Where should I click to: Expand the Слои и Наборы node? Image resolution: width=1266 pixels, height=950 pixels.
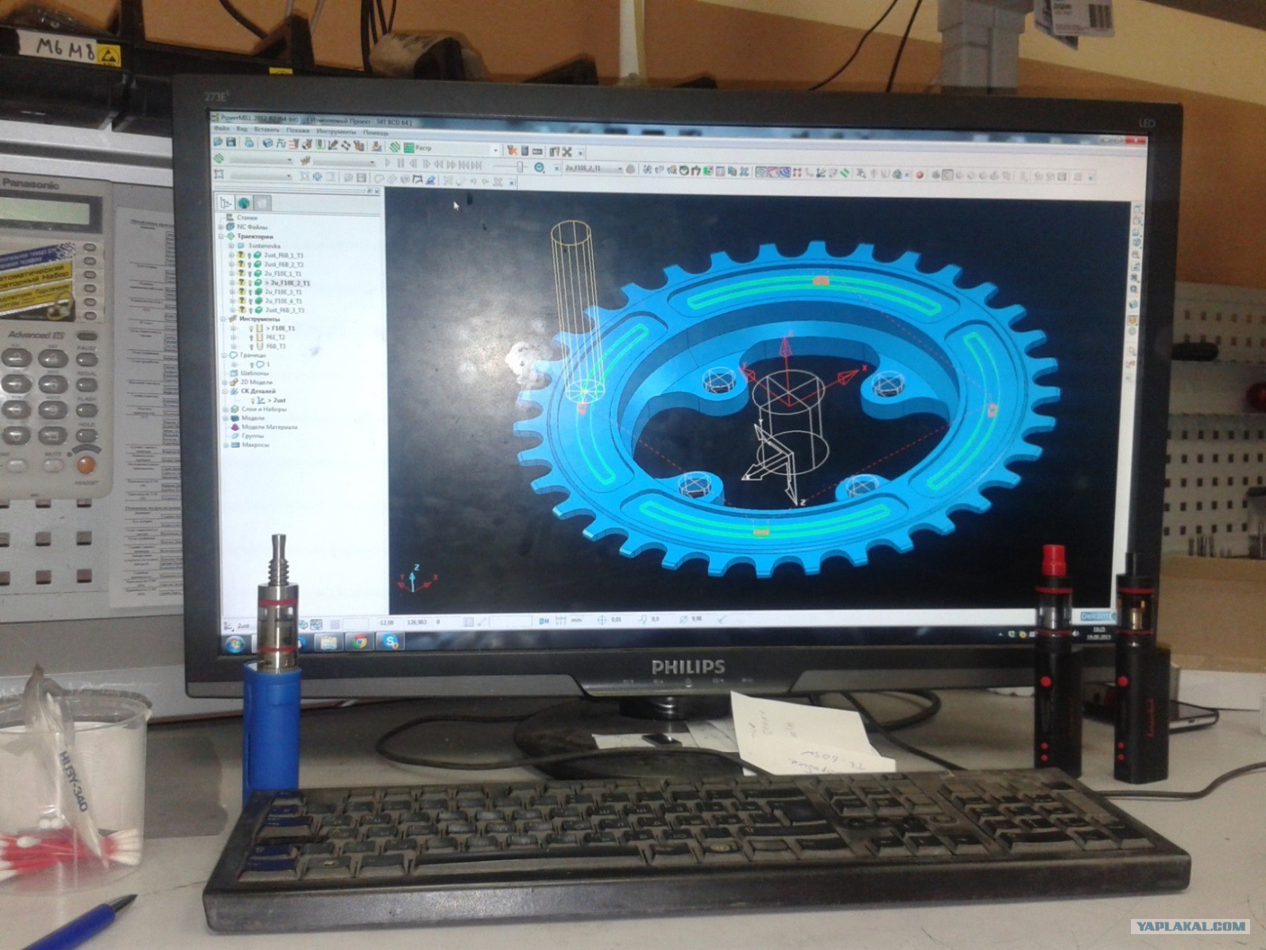point(226,409)
